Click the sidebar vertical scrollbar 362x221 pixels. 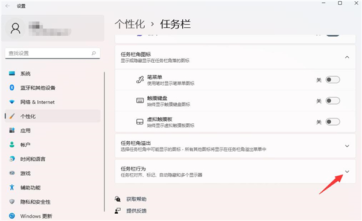point(104,141)
